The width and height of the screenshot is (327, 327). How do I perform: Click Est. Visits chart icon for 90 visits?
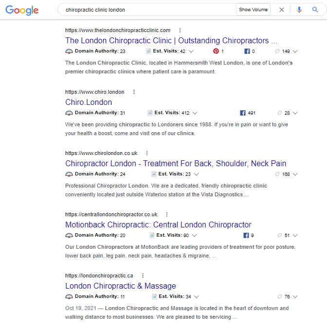pos(152,235)
